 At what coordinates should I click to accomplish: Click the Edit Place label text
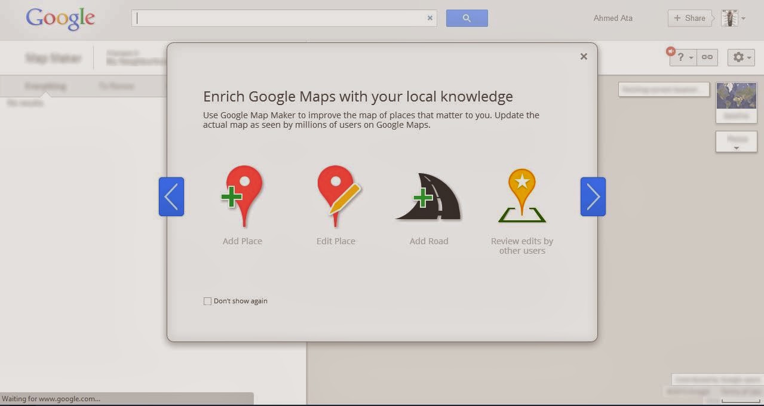[x=336, y=241]
